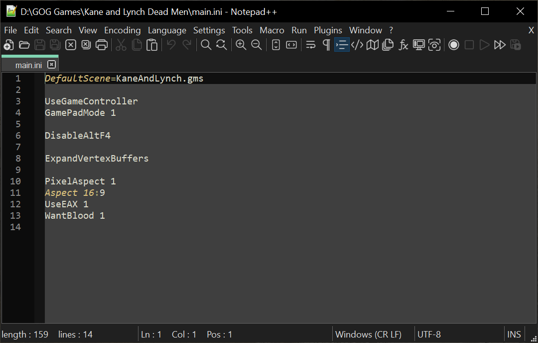Open the Document Map icon
Screen dimensions: 538x343
[x=373, y=45]
